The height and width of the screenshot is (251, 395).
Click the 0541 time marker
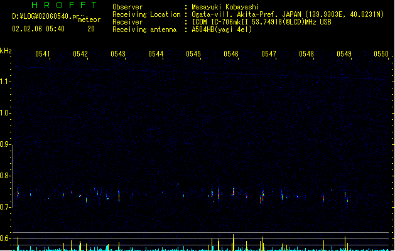click(43, 54)
